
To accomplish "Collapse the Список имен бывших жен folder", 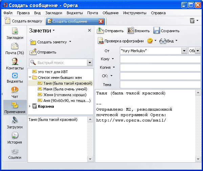I will pos(30,77).
